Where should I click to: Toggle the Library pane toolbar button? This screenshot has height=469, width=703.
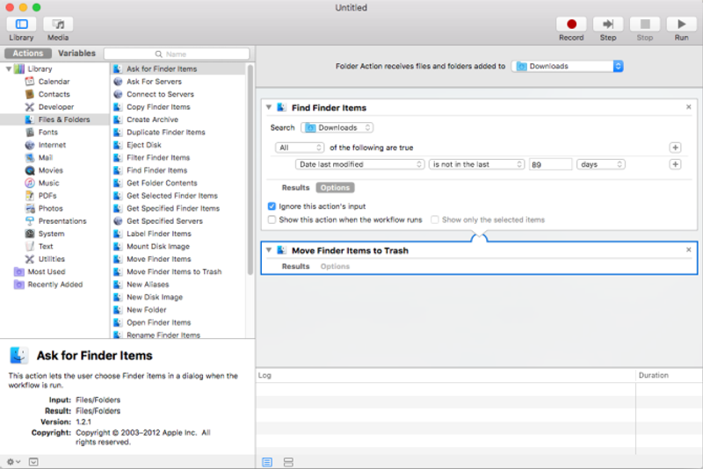point(21,25)
